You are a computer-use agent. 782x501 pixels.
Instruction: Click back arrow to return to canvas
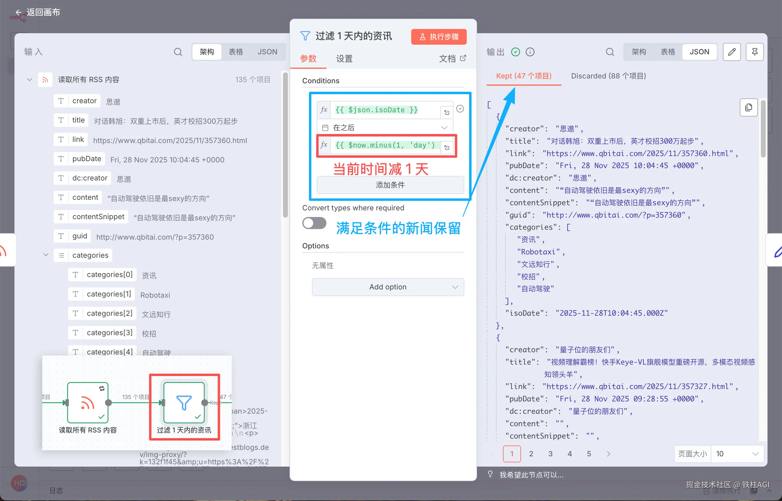18,12
